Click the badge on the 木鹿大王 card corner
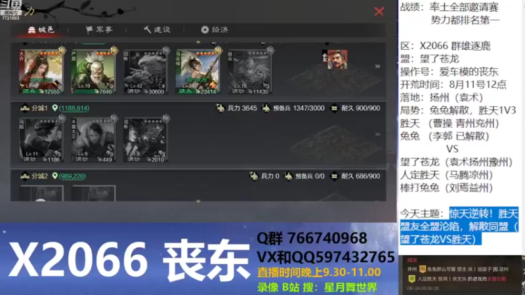This screenshot has height=295, width=525. tap(114, 119)
